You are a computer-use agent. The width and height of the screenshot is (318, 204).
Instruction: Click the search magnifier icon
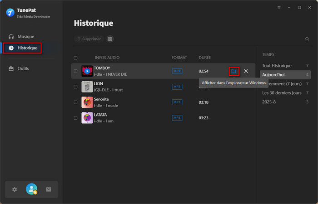point(307,39)
